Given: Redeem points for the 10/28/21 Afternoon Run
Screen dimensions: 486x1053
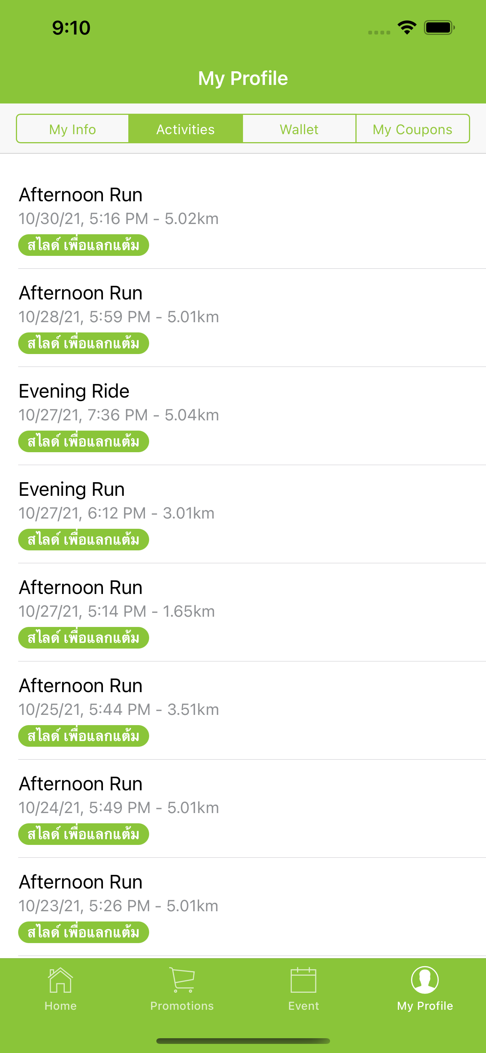Looking at the screenshot, I should 84,343.
